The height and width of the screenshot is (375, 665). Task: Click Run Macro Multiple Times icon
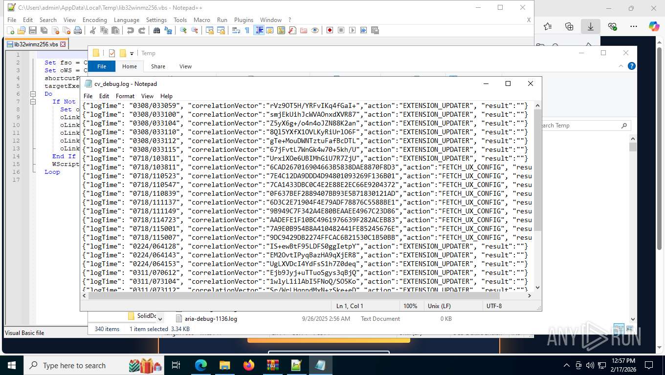point(364,30)
